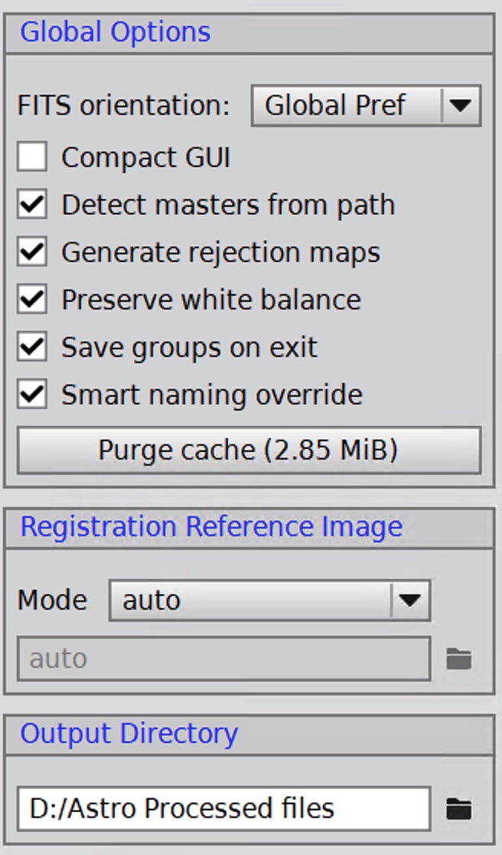Screen dimensions: 502x855
Task: Uncheck Smart naming override
Action: (x=31, y=395)
